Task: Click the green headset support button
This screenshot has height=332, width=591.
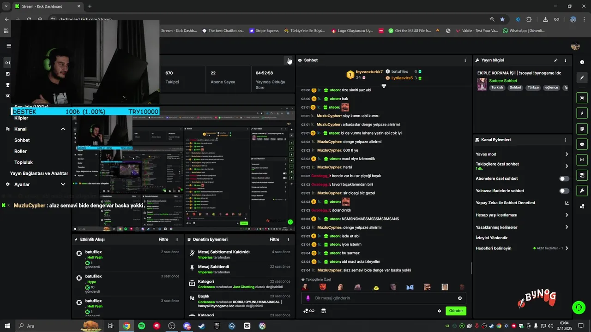Action: point(578,307)
